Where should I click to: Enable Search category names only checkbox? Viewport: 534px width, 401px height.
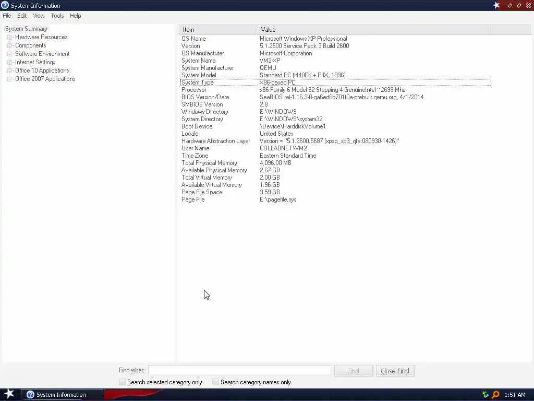pyautogui.click(x=215, y=382)
